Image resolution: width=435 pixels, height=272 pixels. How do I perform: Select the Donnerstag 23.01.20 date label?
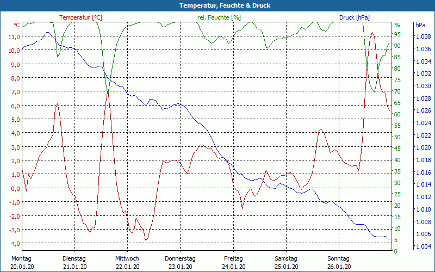click(x=180, y=262)
